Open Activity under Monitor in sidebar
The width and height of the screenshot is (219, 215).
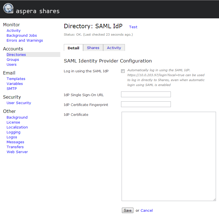(x=13, y=30)
